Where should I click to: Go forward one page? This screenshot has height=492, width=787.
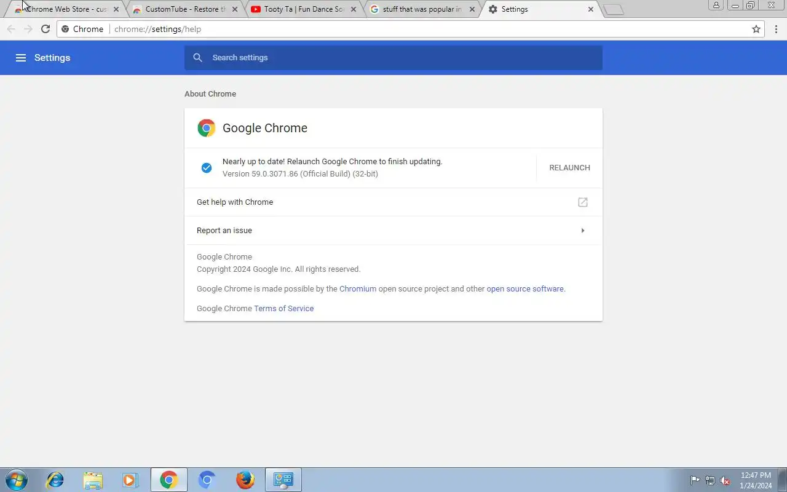point(28,29)
